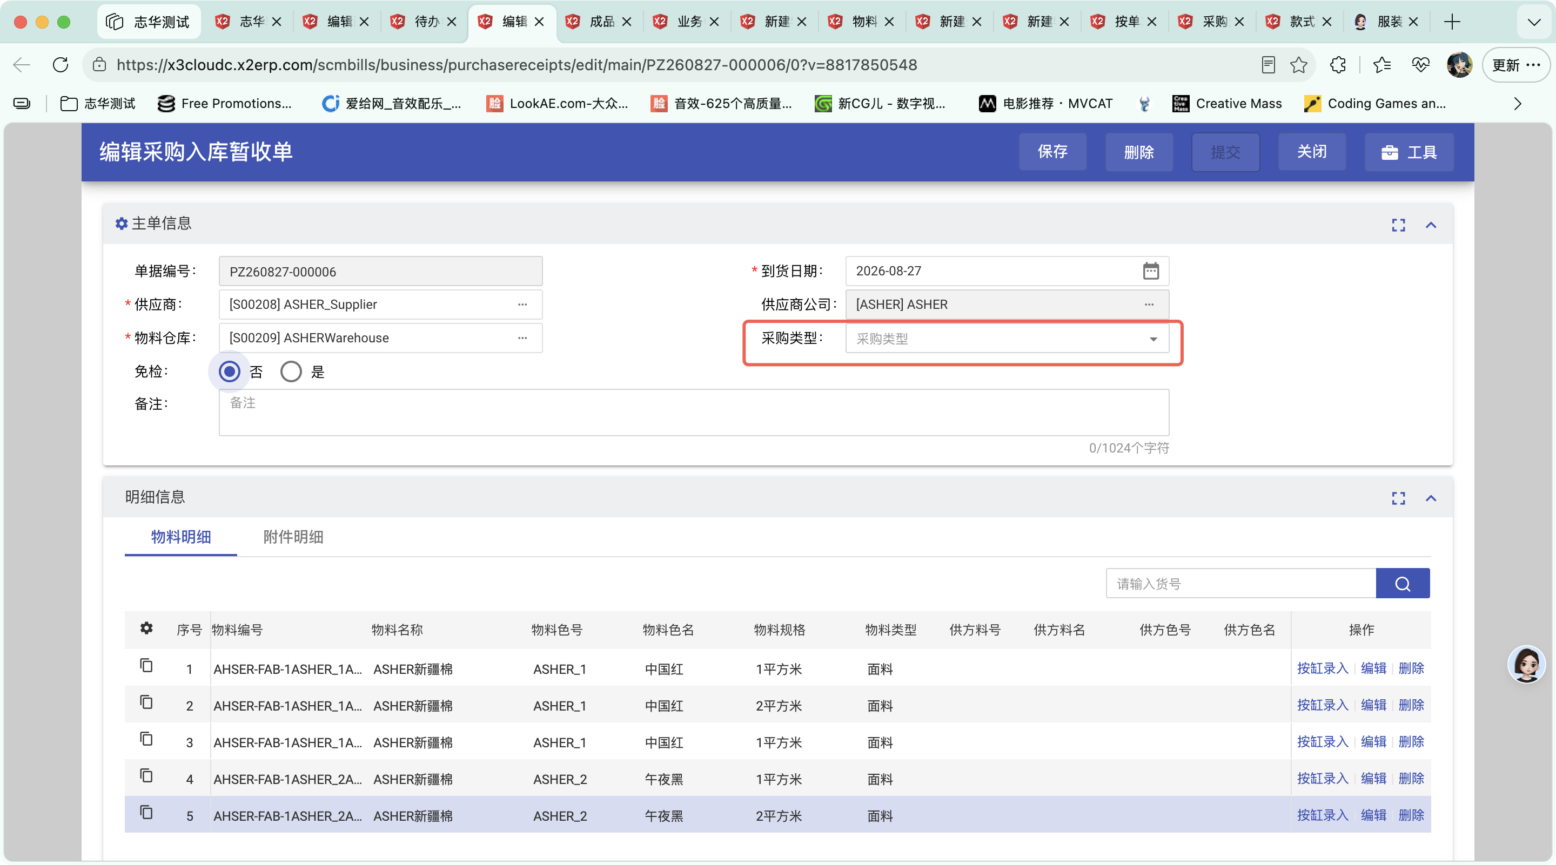Image resolution: width=1556 pixels, height=865 pixels.
Task: Open the arrival date calendar picker
Action: coord(1151,271)
